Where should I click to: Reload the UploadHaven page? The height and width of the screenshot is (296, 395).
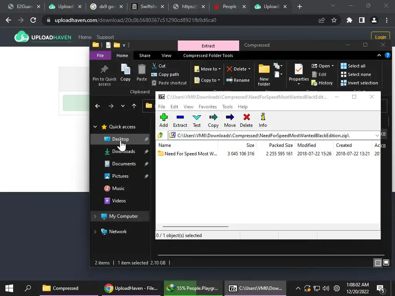point(33,20)
